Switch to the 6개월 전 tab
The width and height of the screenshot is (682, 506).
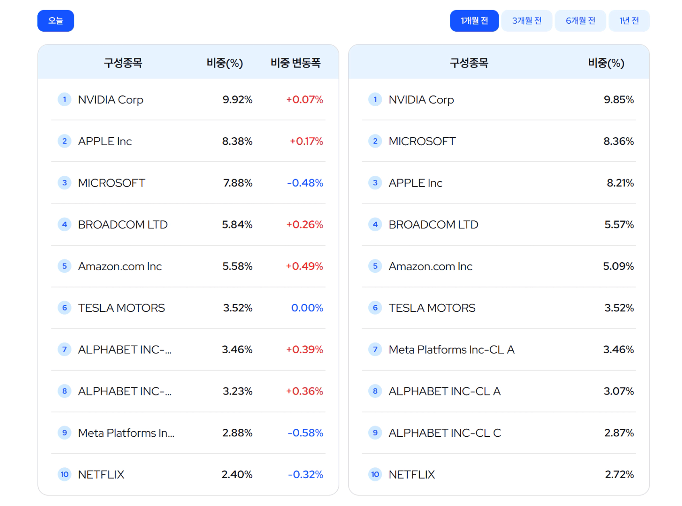click(580, 21)
